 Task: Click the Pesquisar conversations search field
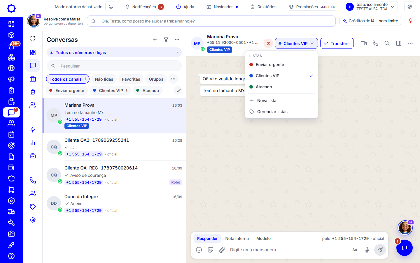(x=114, y=66)
